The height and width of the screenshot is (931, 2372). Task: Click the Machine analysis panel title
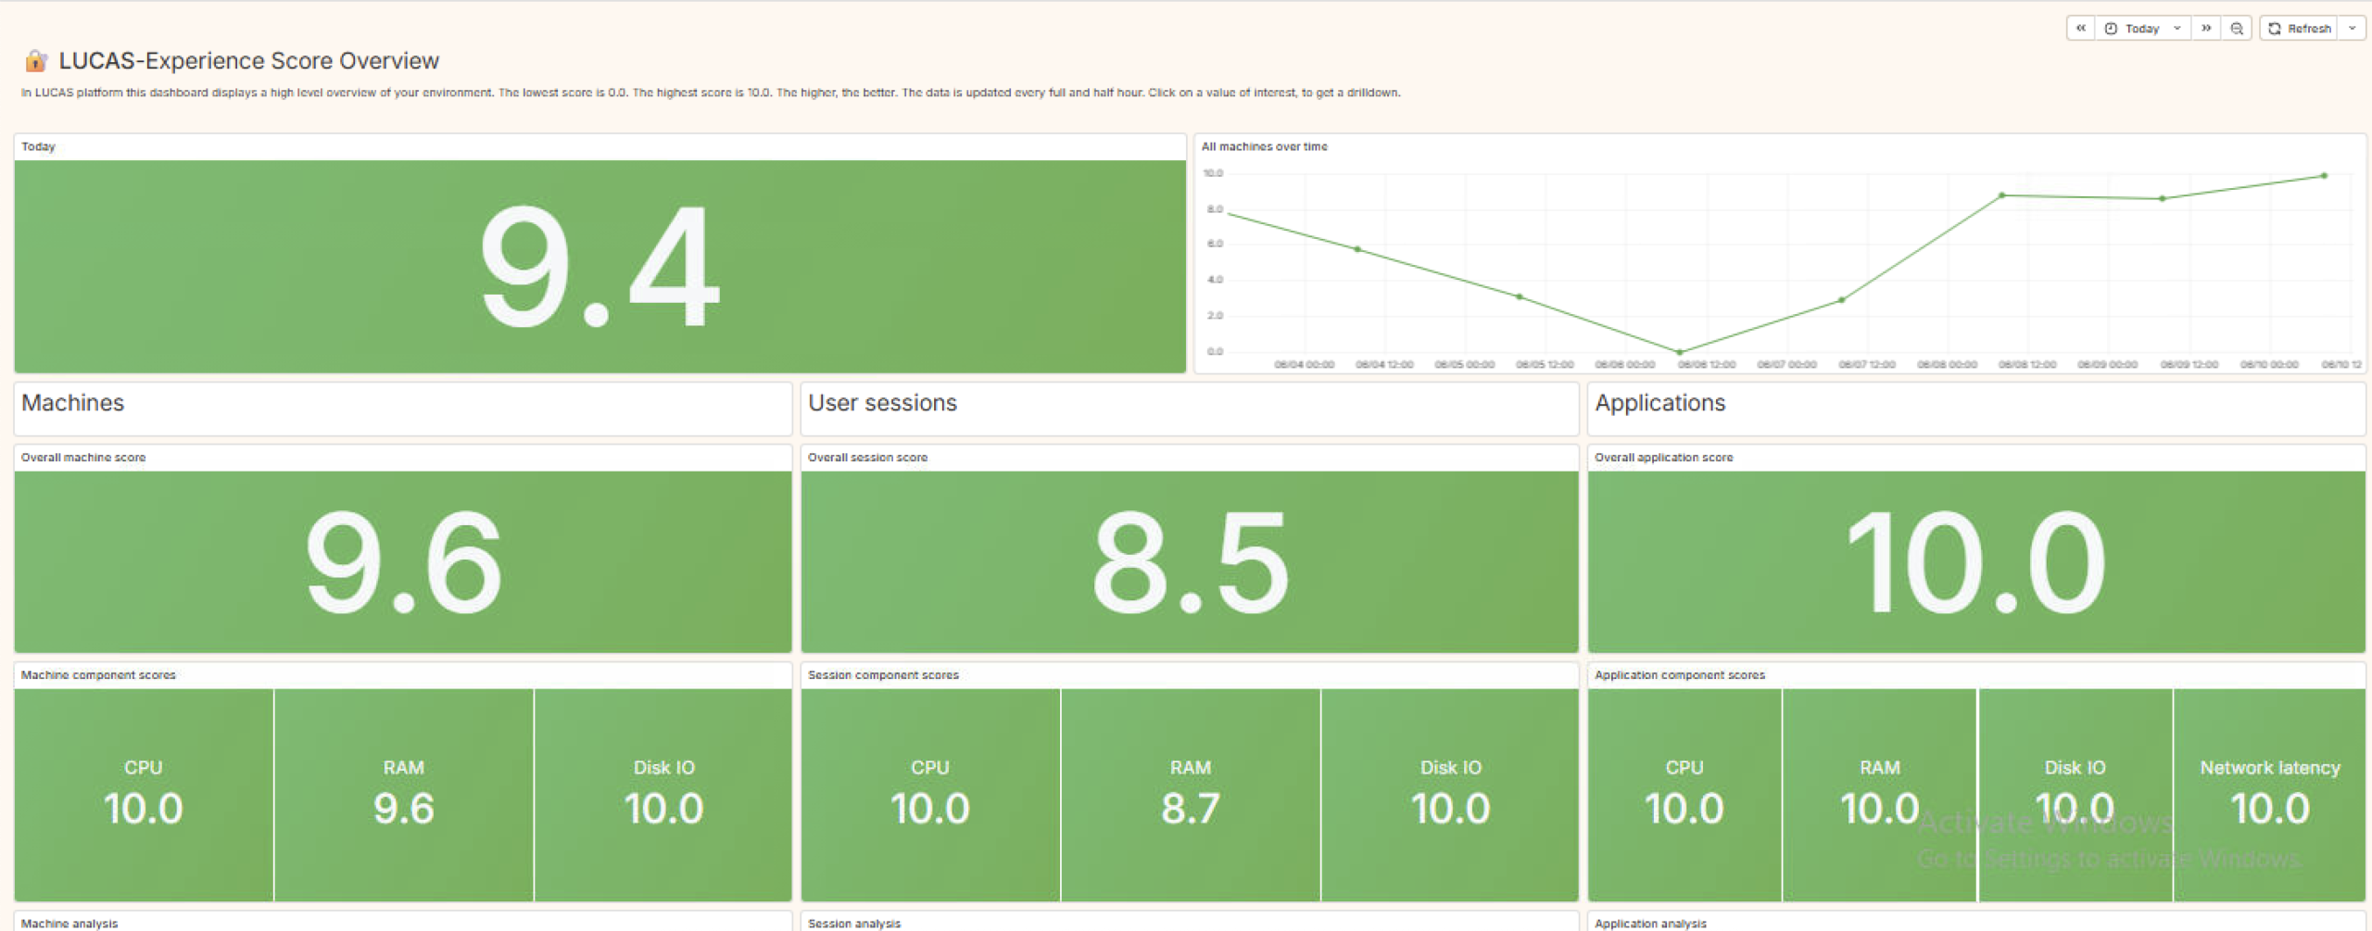coord(69,924)
